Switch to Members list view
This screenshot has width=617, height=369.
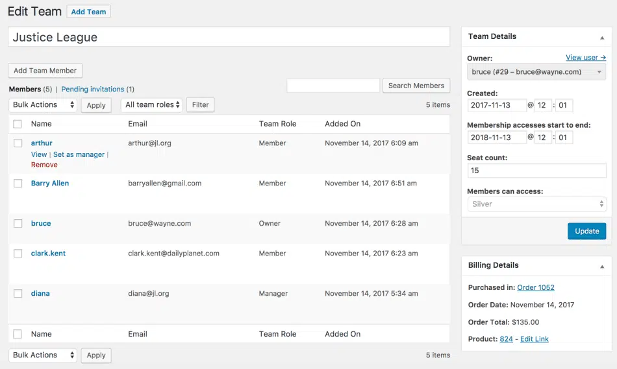(x=25, y=89)
